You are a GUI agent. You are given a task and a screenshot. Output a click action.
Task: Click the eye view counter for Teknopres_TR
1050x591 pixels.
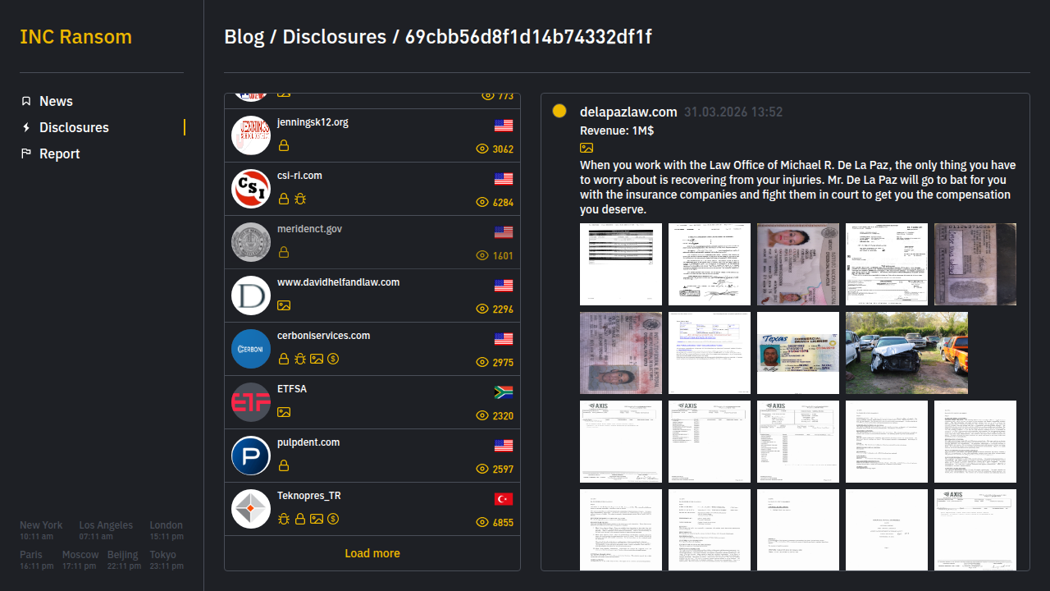tap(495, 522)
